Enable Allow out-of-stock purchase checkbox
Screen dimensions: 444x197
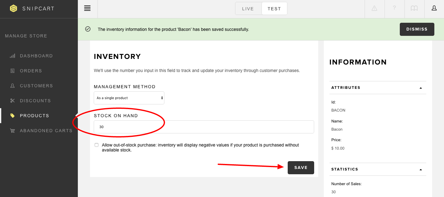click(x=97, y=145)
